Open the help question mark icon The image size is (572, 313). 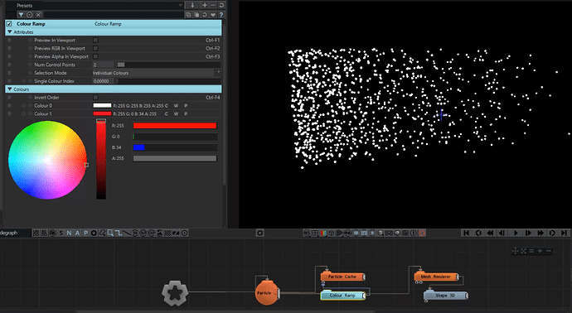(221, 15)
